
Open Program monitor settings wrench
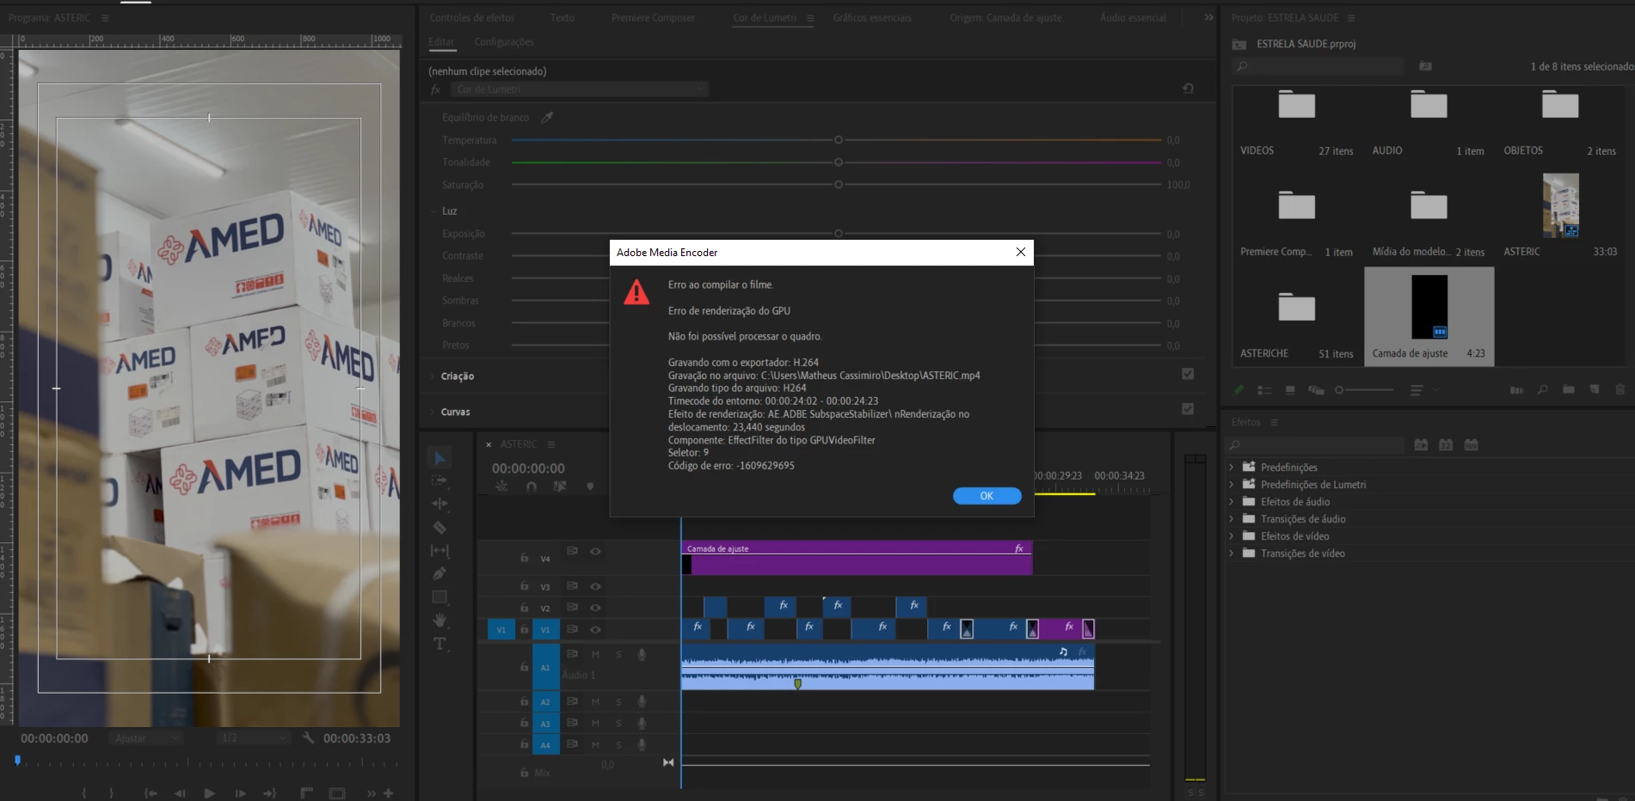point(309,737)
